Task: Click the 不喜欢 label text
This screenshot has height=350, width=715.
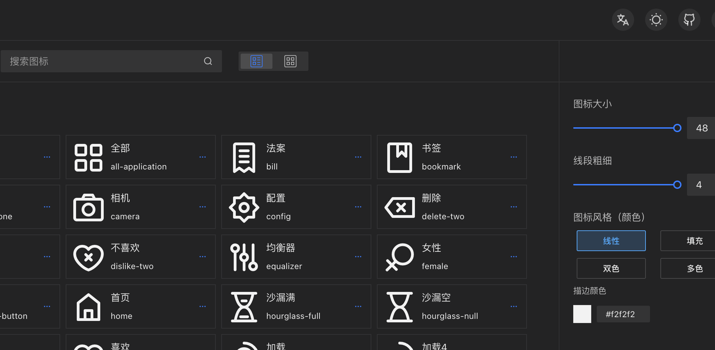Action: [125, 248]
